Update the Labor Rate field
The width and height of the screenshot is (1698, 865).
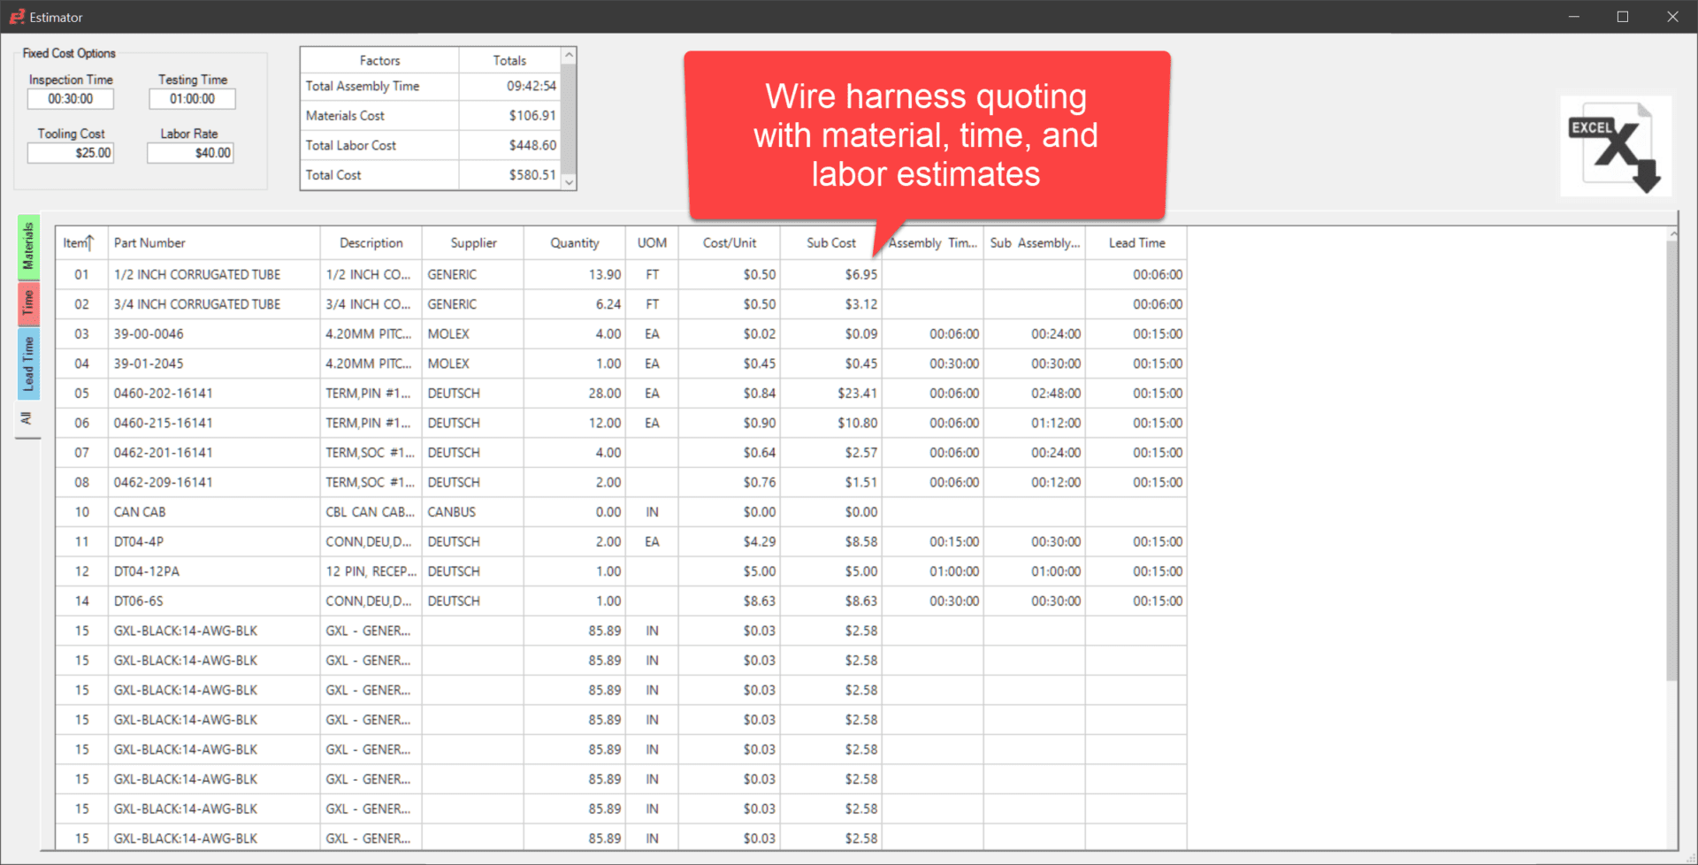click(x=189, y=152)
